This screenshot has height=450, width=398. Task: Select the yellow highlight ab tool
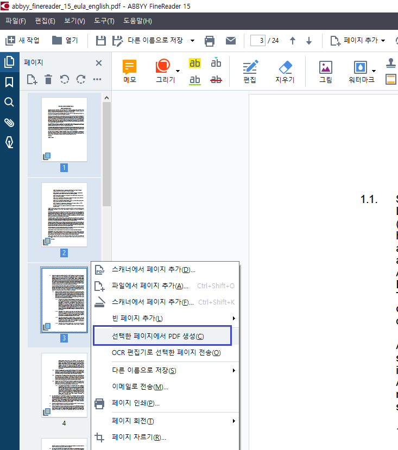pos(195,63)
